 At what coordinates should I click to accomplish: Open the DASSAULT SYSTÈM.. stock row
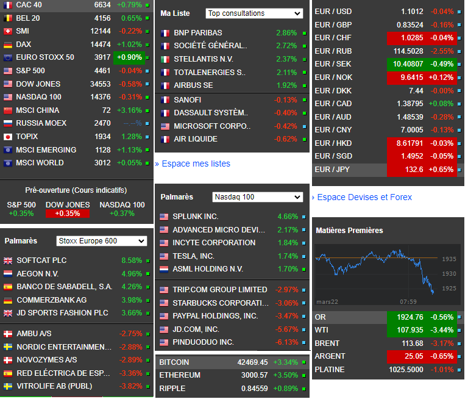(x=232, y=113)
